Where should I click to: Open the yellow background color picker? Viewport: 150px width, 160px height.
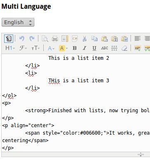point(63,48)
